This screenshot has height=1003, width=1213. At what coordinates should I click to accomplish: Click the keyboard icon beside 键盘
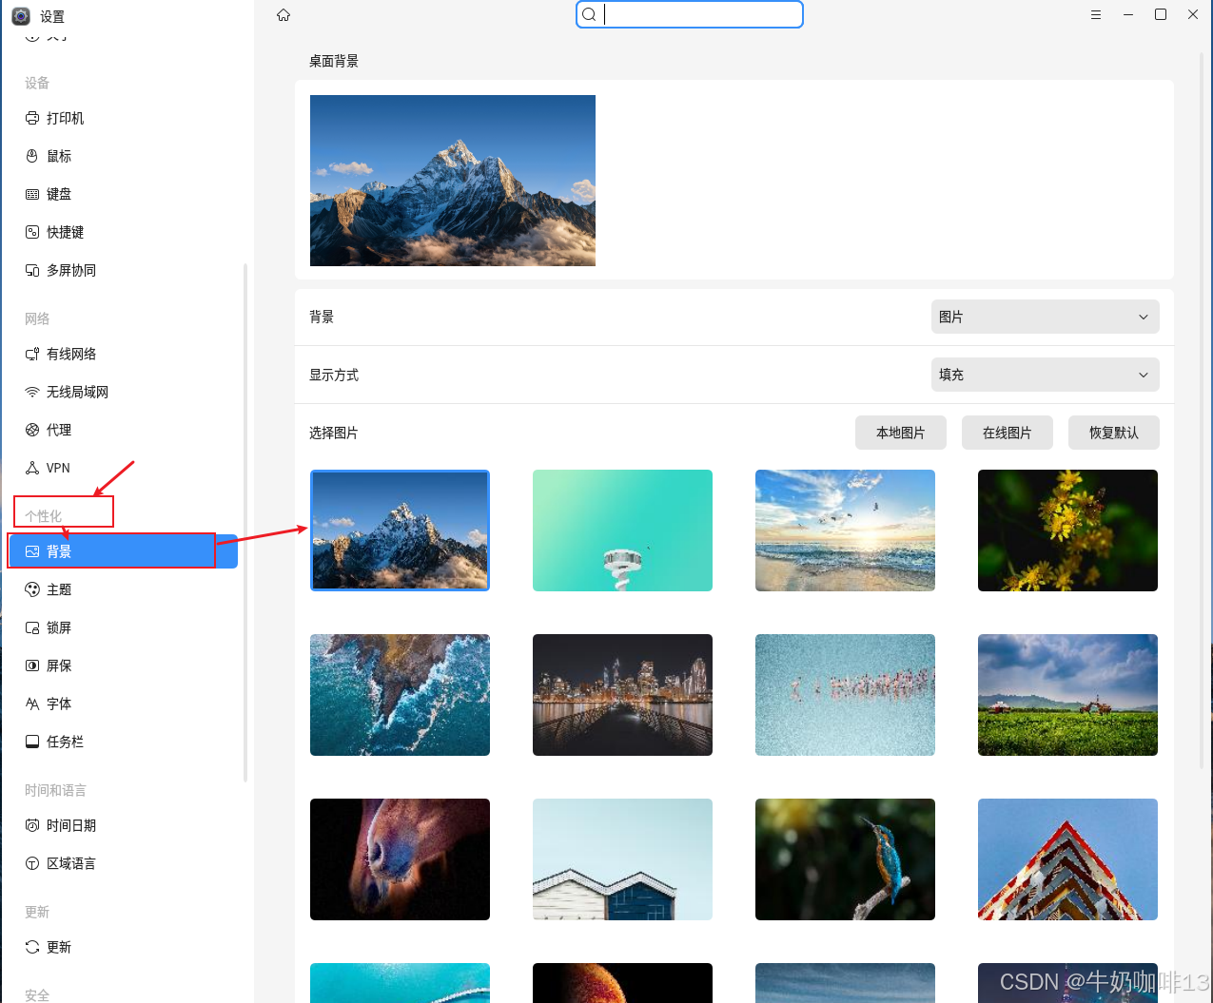(x=32, y=194)
